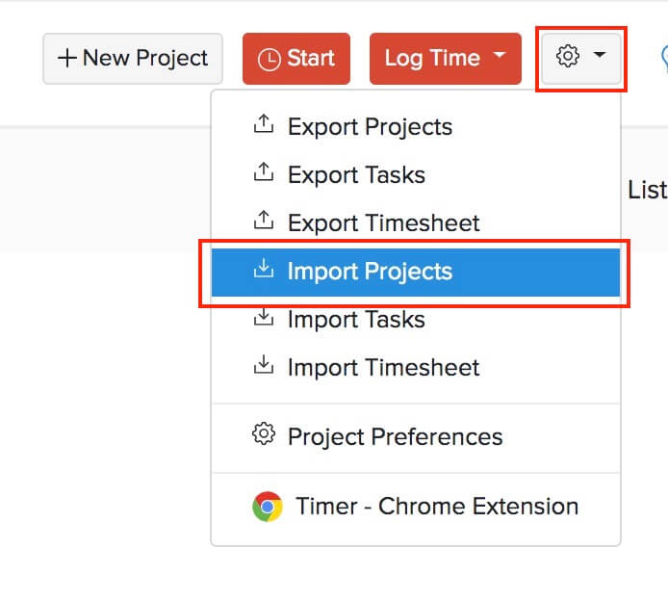The height and width of the screenshot is (601, 668).
Task: Choose the Project Preferences text entry
Action: coord(395,436)
